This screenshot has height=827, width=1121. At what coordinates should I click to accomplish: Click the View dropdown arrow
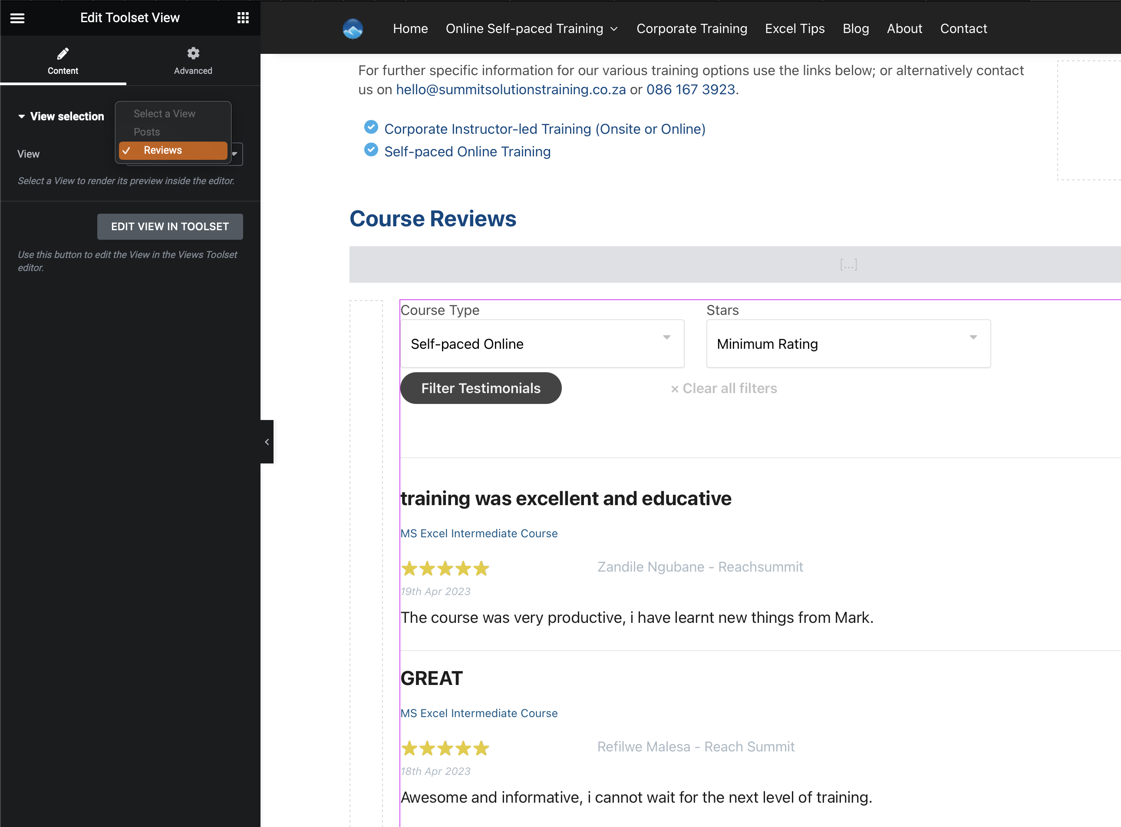235,154
